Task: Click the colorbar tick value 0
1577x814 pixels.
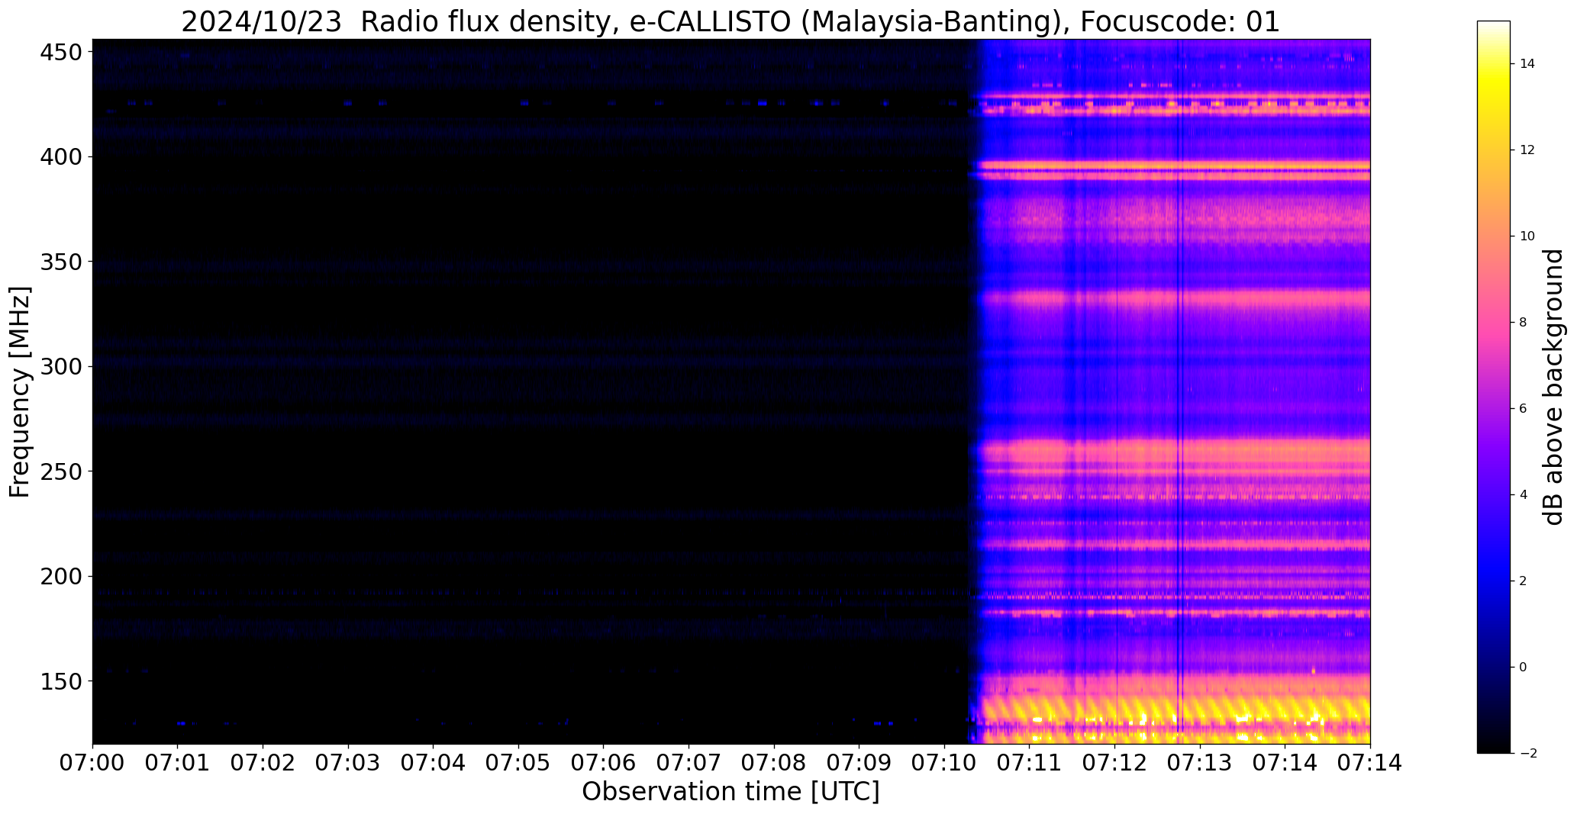Action: 1524,668
